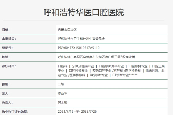The image size is (173, 115).
Task: Select the 登记号 label
Action: point(7,48)
